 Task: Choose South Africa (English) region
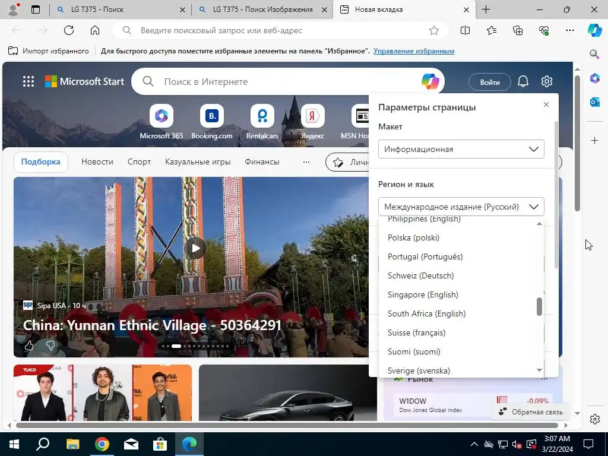pos(458,313)
